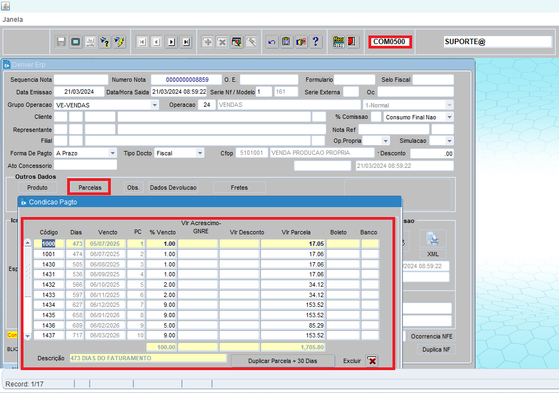This screenshot has height=393, width=559.
Task: Click the Print icon in toolbar
Action: 90,42
